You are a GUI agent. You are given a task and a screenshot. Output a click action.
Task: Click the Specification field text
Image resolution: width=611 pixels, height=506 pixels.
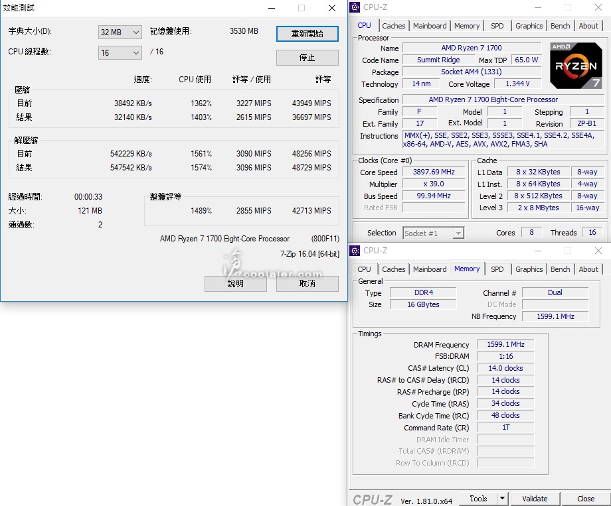click(x=493, y=99)
